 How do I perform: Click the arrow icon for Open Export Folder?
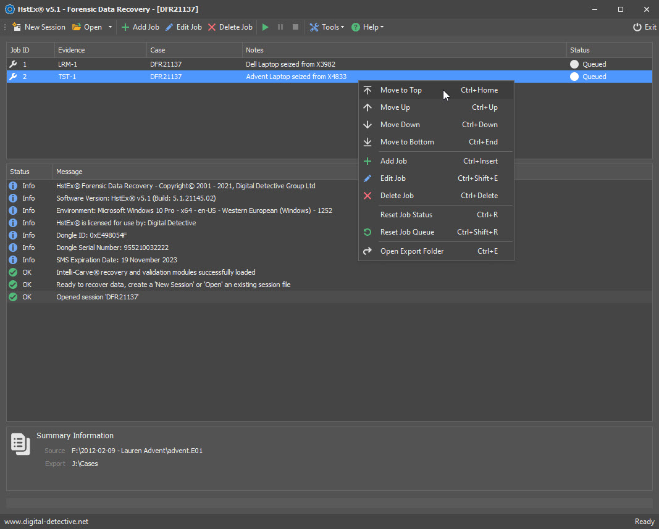pyautogui.click(x=367, y=251)
